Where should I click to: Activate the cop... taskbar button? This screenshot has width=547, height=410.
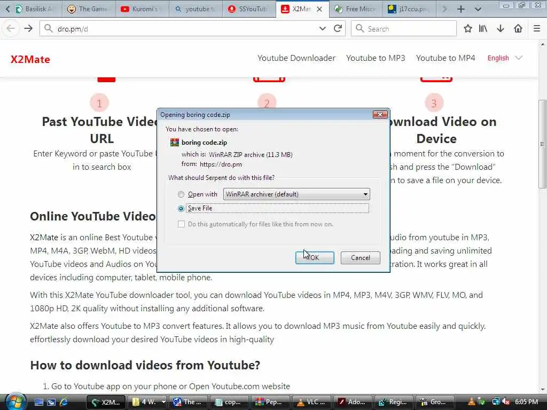tap(229, 403)
